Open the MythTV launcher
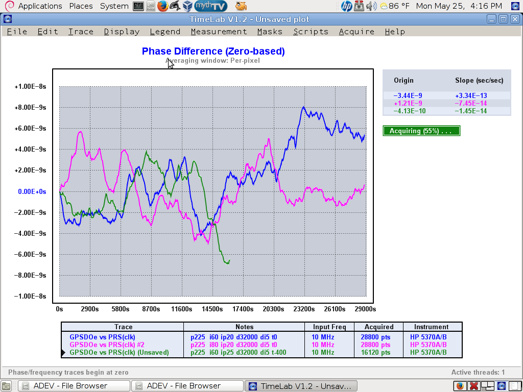523x392 pixels. [x=211, y=6]
